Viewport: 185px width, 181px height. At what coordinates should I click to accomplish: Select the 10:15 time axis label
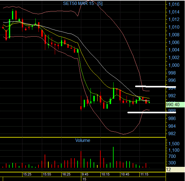pos(106,174)
